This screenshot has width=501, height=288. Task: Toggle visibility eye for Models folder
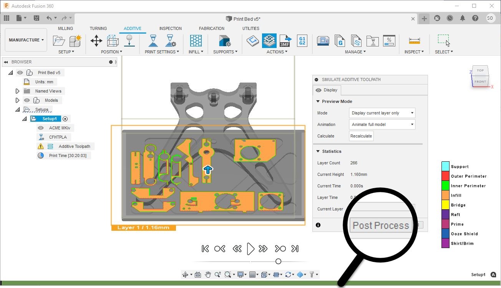[x=27, y=100]
